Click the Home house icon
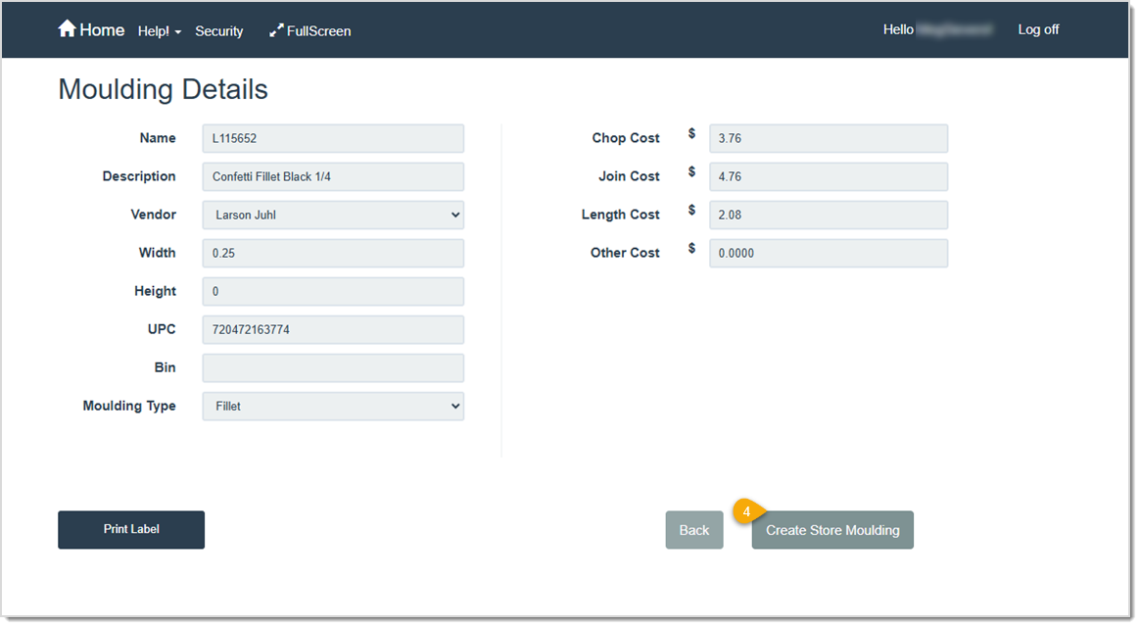Viewport: 1140px width, 627px height. coord(68,28)
